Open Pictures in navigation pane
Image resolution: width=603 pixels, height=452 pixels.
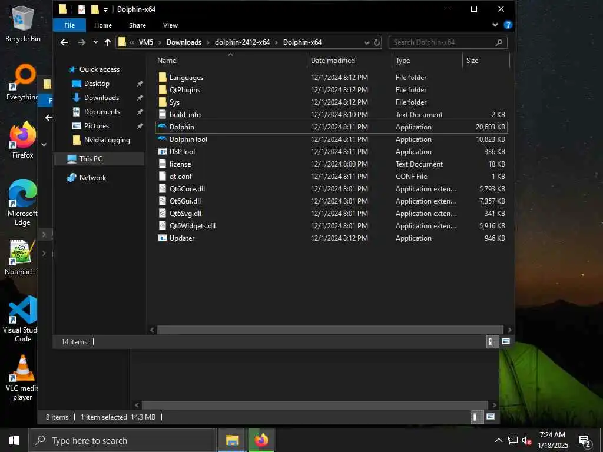click(96, 126)
